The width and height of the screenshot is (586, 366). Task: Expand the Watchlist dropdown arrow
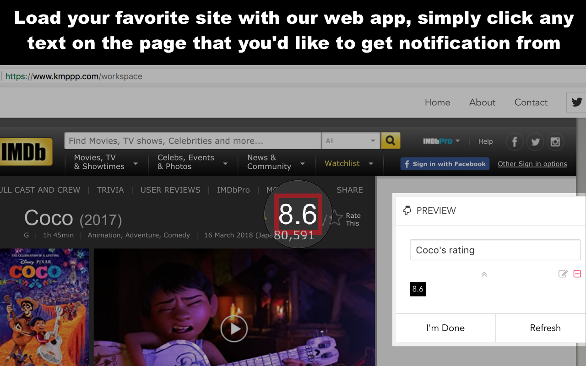(371, 164)
